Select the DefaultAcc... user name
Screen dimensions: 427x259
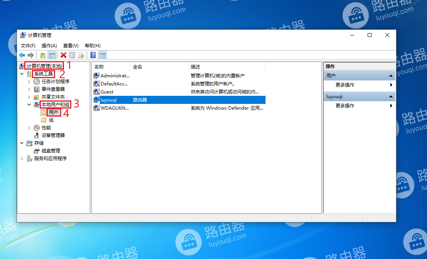point(114,84)
